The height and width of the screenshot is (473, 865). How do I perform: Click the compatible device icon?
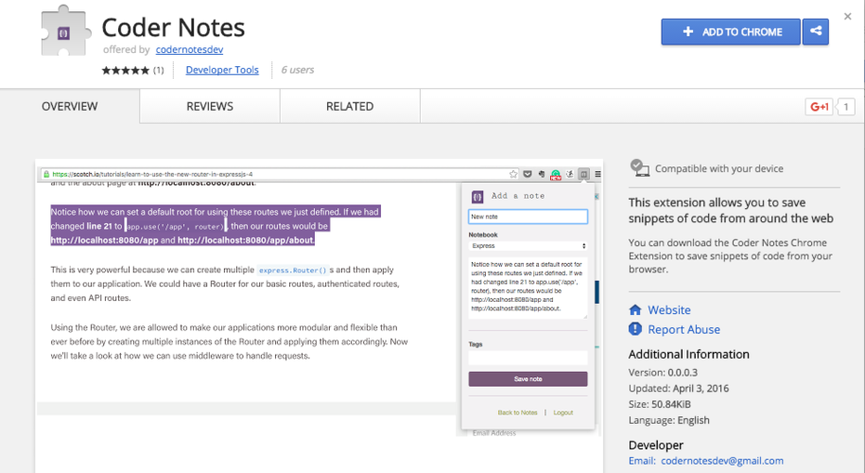tap(639, 167)
